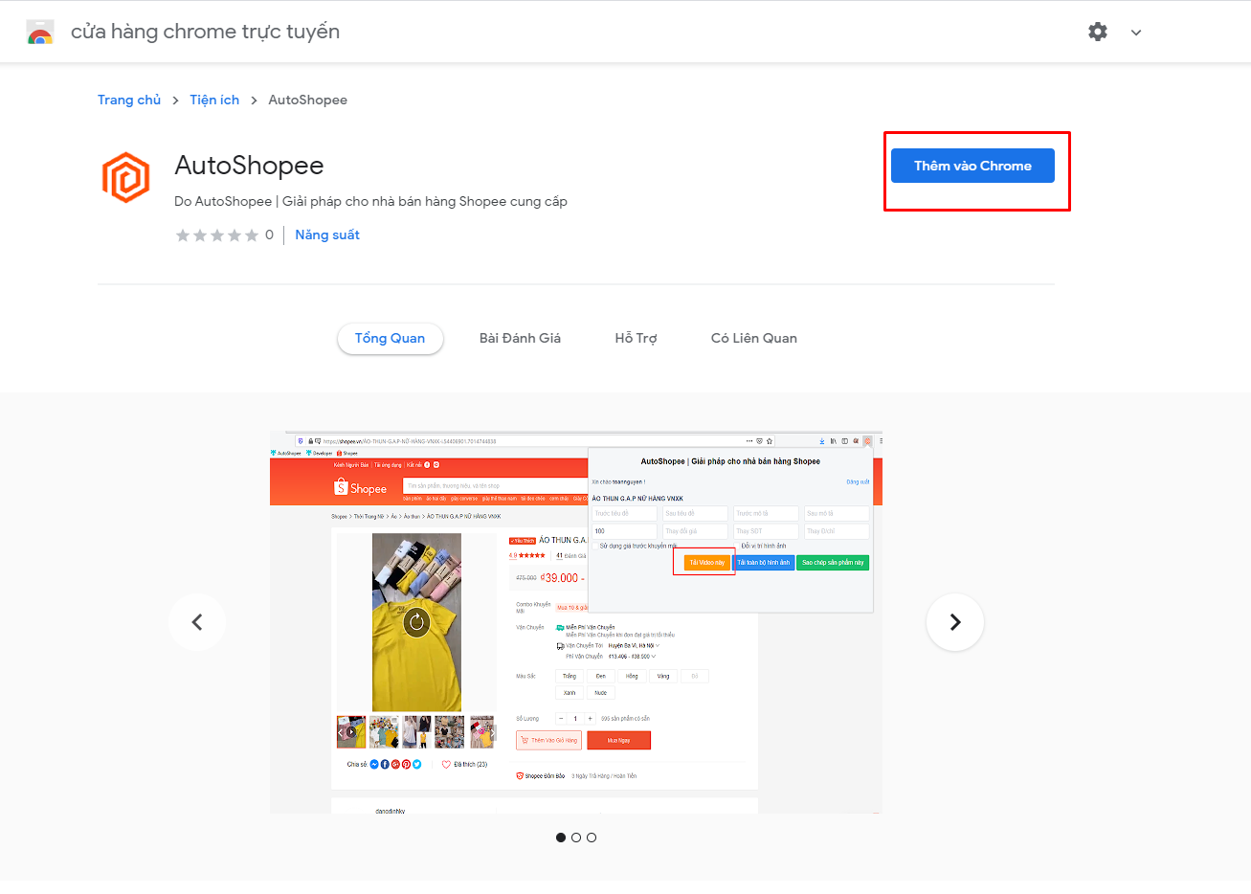The image size is (1251, 894).
Task: Click the AutoShopee extension logo
Action: [126, 178]
